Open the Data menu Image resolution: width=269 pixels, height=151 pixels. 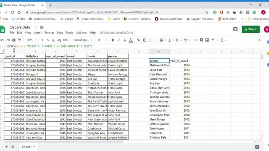click(60, 33)
